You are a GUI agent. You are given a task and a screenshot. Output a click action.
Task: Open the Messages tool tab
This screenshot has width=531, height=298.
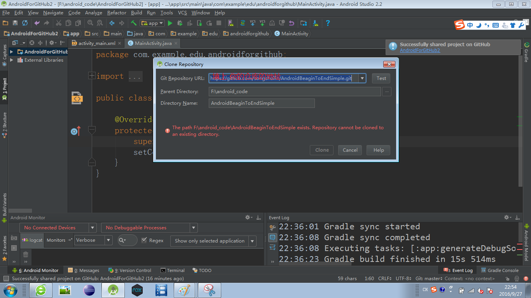point(84,270)
